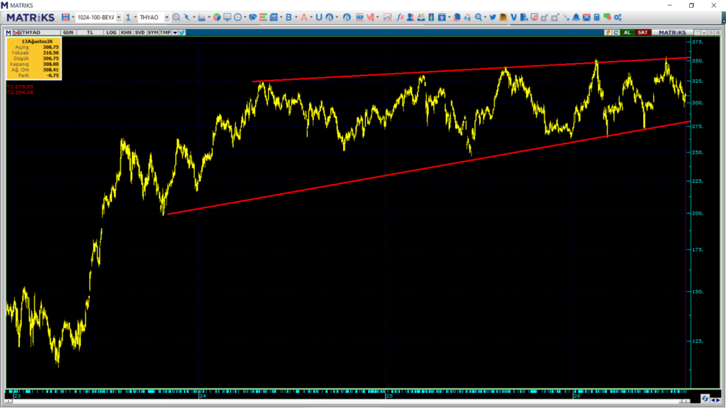The width and height of the screenshot is (726, 408).
Task: Toggle the SVD option in chart header
Action: [140, 33]
